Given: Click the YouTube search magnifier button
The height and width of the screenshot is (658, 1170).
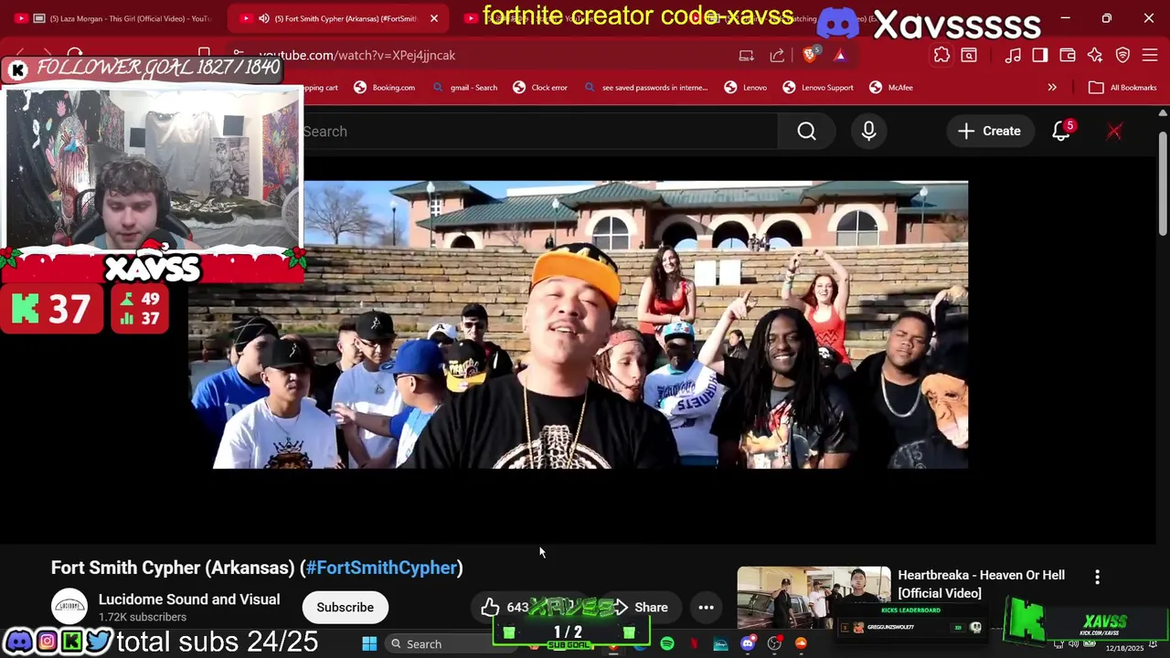Looking at the screenshot, I should (806, 132).
